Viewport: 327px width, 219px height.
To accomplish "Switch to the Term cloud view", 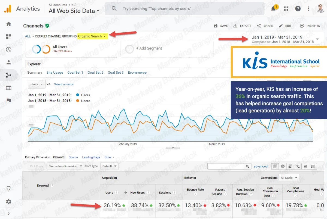I will (x=305, y=166).
